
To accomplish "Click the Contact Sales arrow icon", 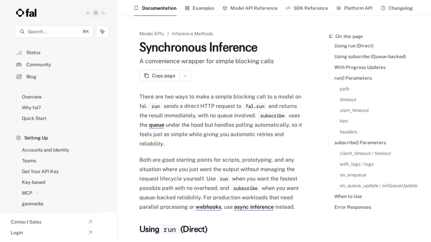I will pyautogui.click(x=90, y=222).
